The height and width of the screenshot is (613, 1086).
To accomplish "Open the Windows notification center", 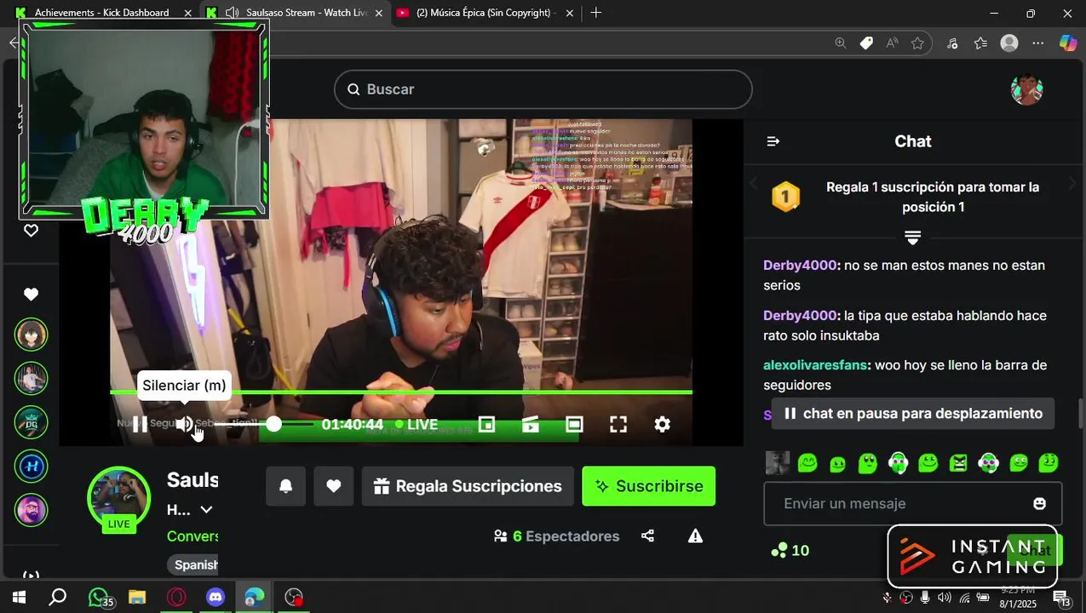I will tap(1061, 598).
